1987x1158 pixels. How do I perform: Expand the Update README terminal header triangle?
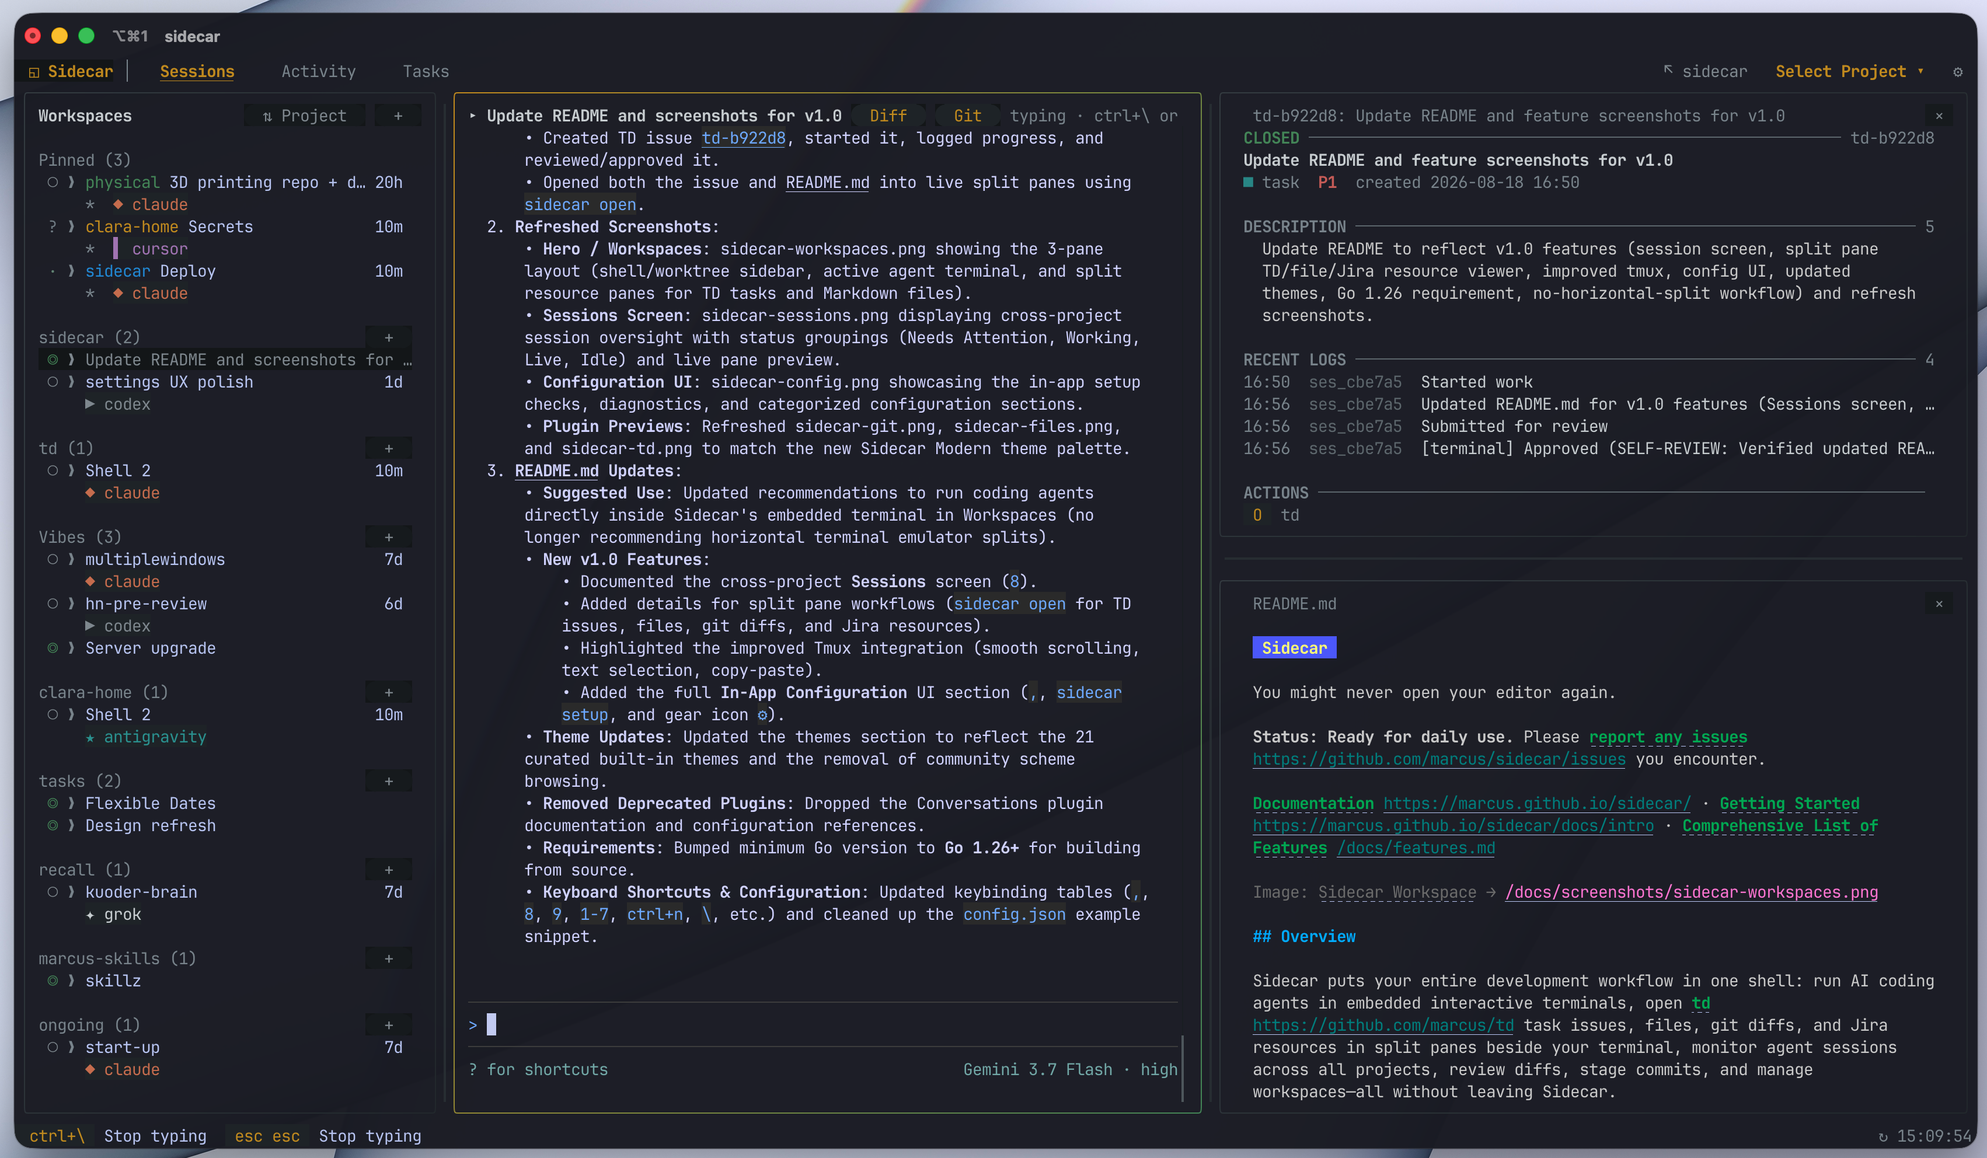(x=472, y=116)
